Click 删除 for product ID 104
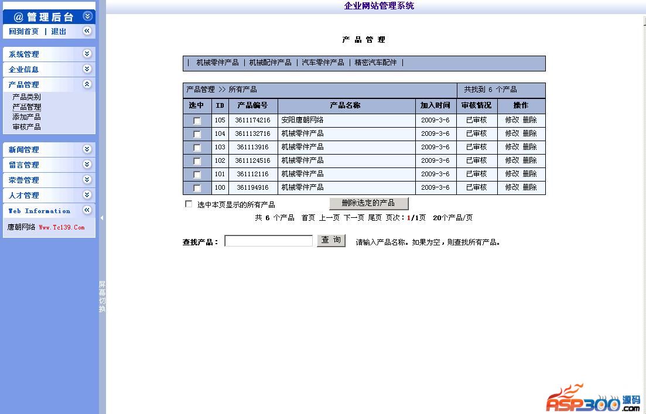This screenshot has height=414, width=646. [x=530, y=134]
